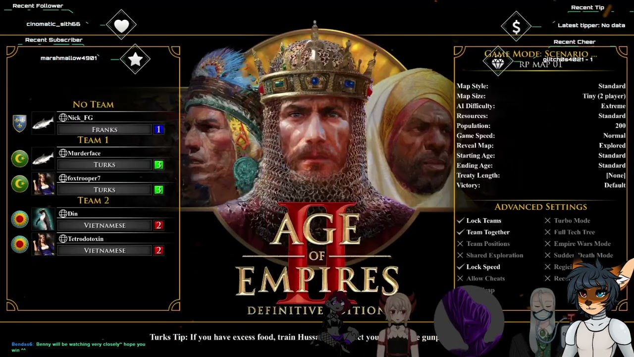Click the globe icon next to Murderface
This screenshot has width=634, height=357.
[x=63, y=153]
